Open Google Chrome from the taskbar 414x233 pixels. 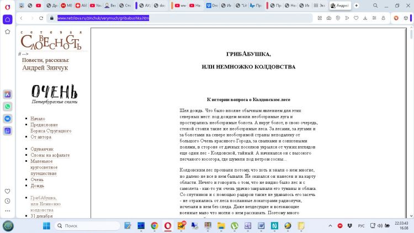click(x=155, y=226)
